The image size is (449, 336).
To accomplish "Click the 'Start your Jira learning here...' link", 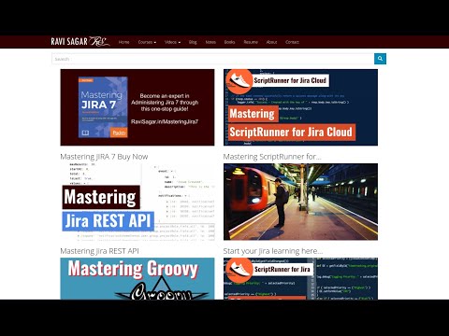I will (x=273, y=251).
